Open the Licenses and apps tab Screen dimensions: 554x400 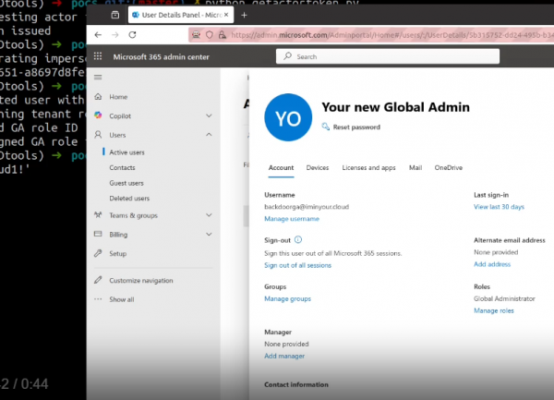[369, 167]
